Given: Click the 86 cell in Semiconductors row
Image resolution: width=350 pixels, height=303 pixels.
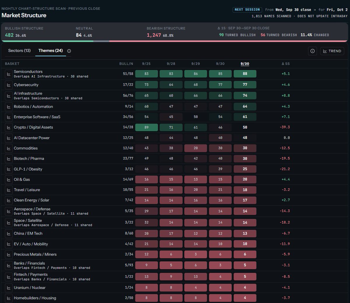Looking at the screenshot, I should tap(196, 74).
